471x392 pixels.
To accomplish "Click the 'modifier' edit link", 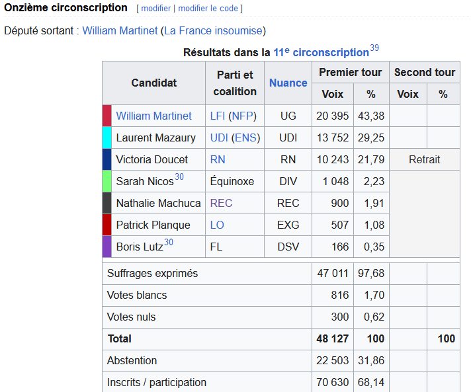I will 155,9.
